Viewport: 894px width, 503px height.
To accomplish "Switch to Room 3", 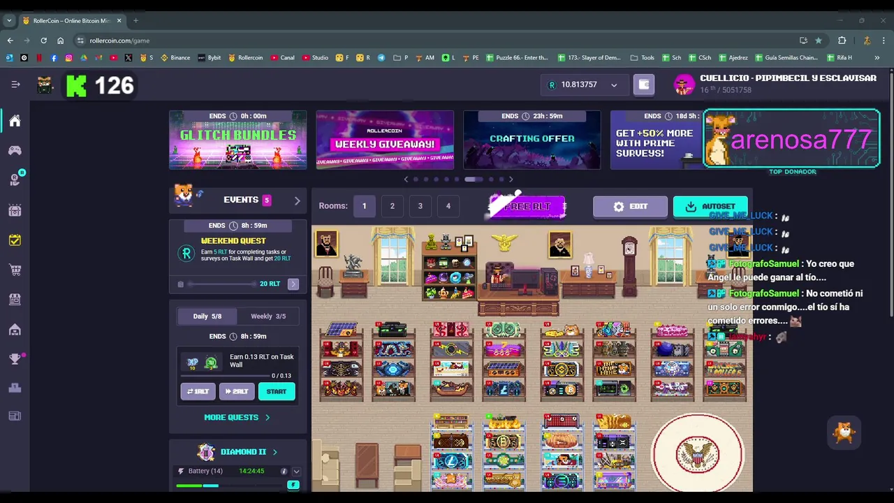I will tap(420, 206).
